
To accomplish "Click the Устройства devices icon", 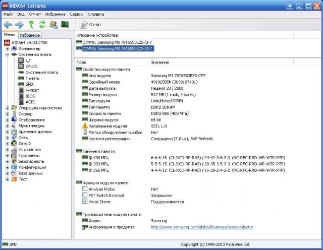I will 14,150.
